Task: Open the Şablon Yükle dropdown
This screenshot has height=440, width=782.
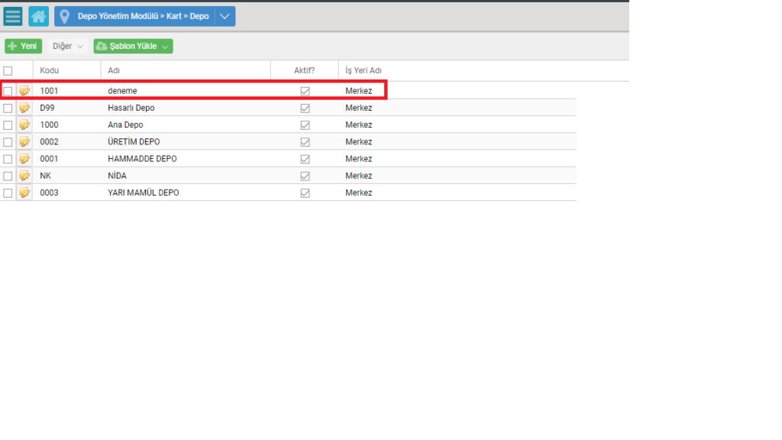Action: click(x=133, y=46)
